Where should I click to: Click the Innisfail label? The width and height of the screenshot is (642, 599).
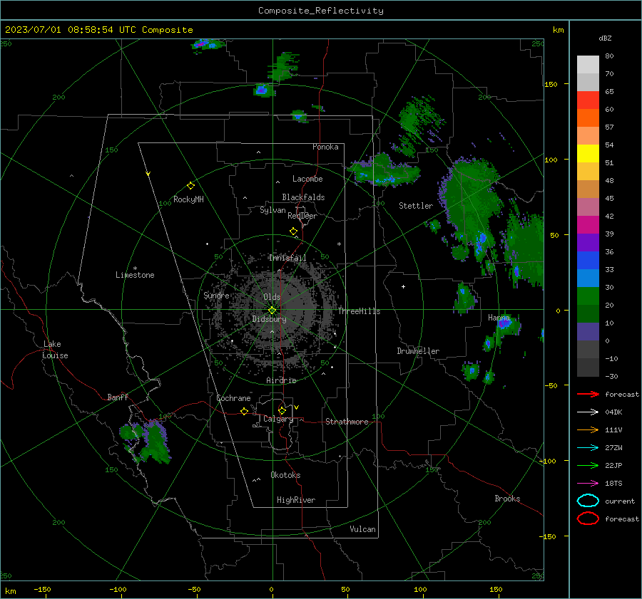pyautogui.click(x=287, y=258)
